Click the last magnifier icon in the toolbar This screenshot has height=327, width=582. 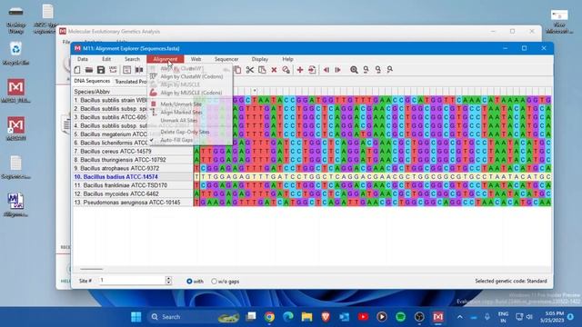390,70
